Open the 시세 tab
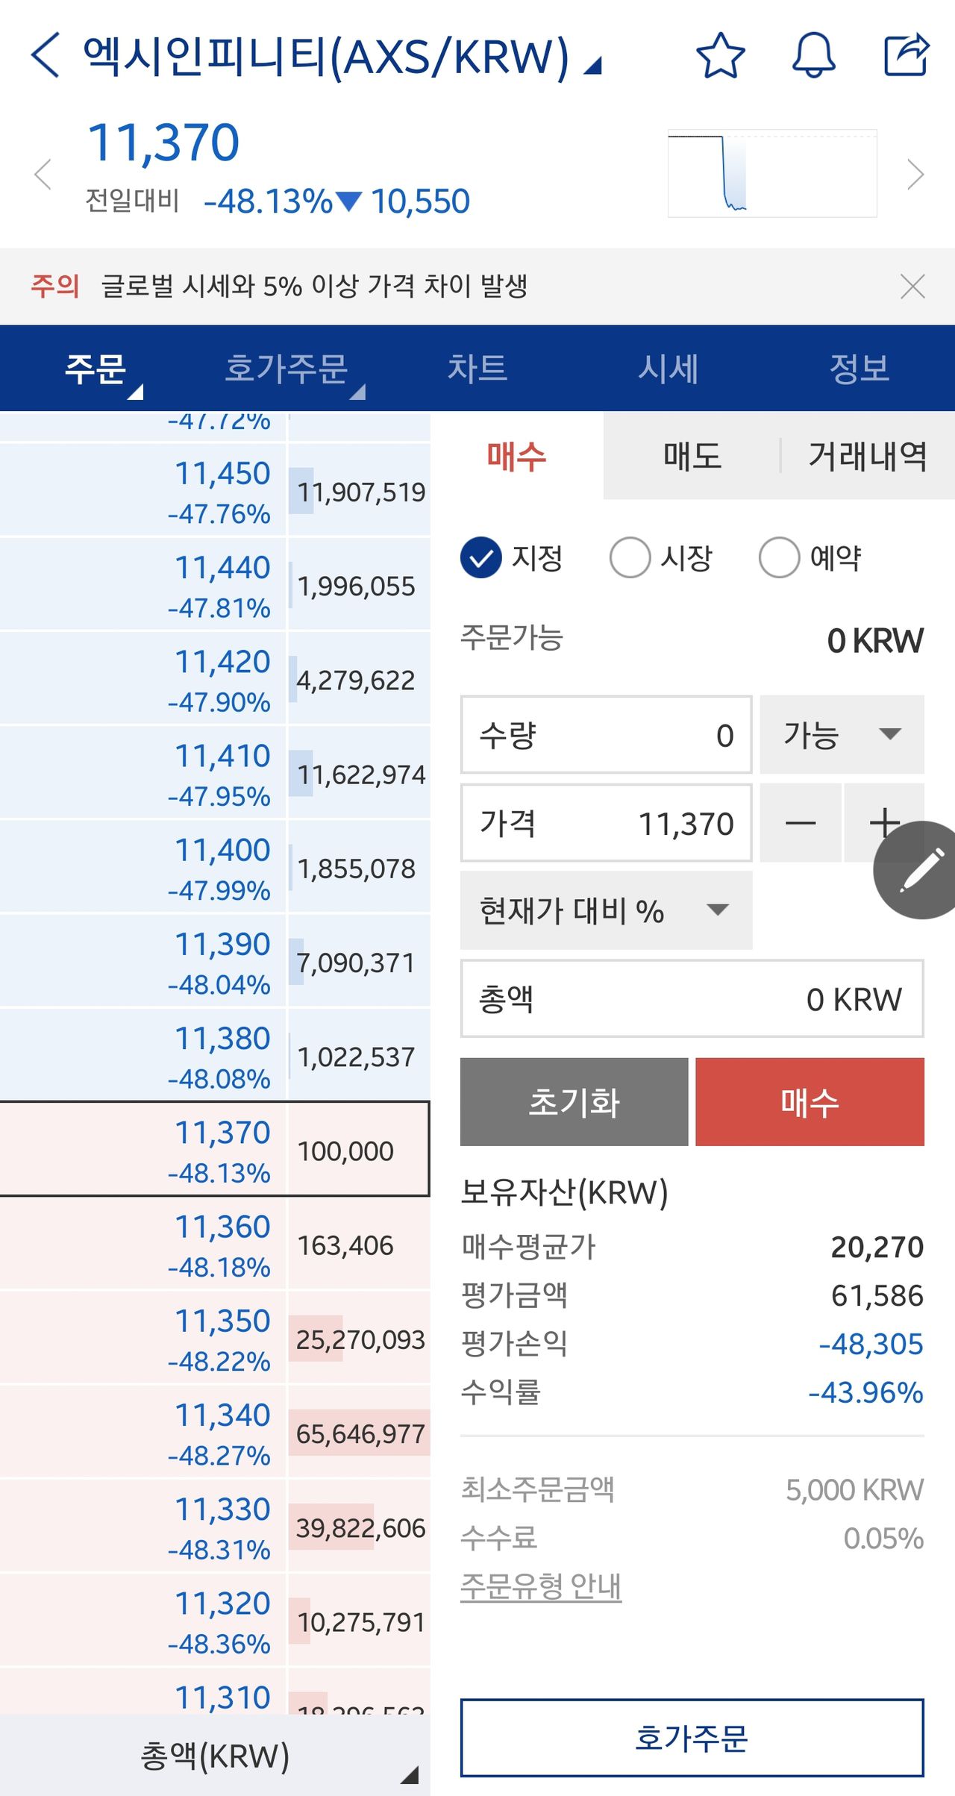The image size is (955, 1796). click(x=668, y=369)
